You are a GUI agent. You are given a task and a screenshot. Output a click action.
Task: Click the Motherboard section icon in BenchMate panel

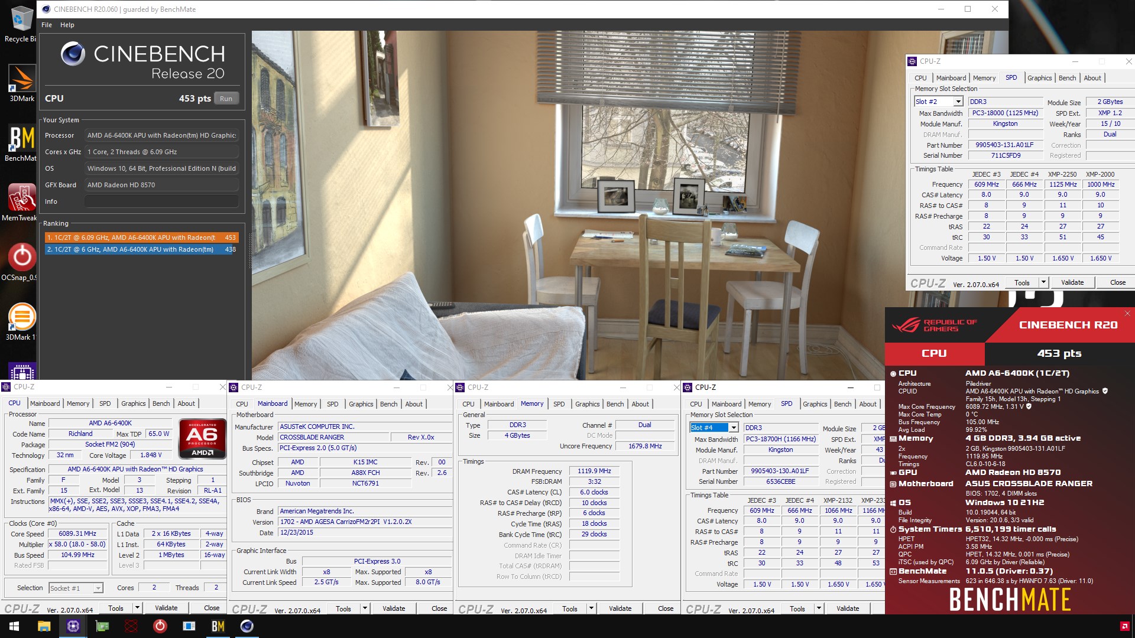(x=893, y=484)
